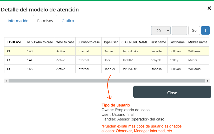Click the dark Close button

[x=172, y=92]
